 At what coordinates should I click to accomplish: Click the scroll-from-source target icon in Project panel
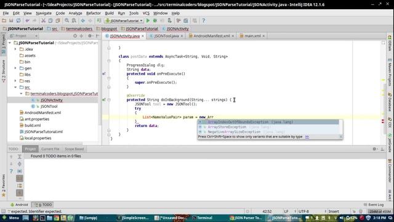coord(75,36)
